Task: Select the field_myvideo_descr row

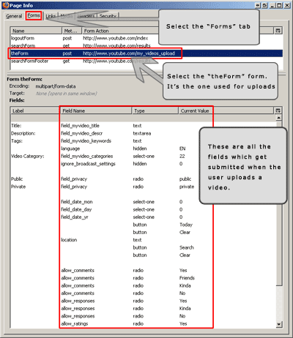Action: [x=143, y=133]
